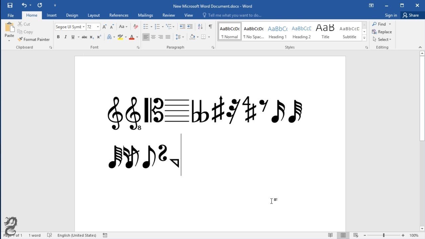The height and width of the screenshot is (239, 425).
Task: Set font color to red A
Action: tap(131, 37)
